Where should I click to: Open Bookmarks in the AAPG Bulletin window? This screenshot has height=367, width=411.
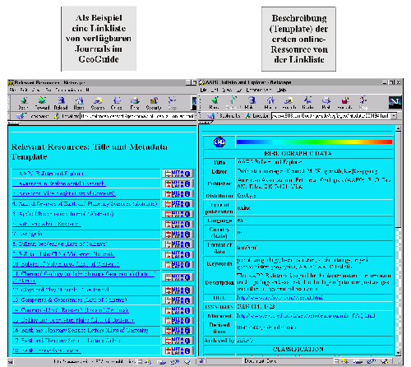[224, 116]
